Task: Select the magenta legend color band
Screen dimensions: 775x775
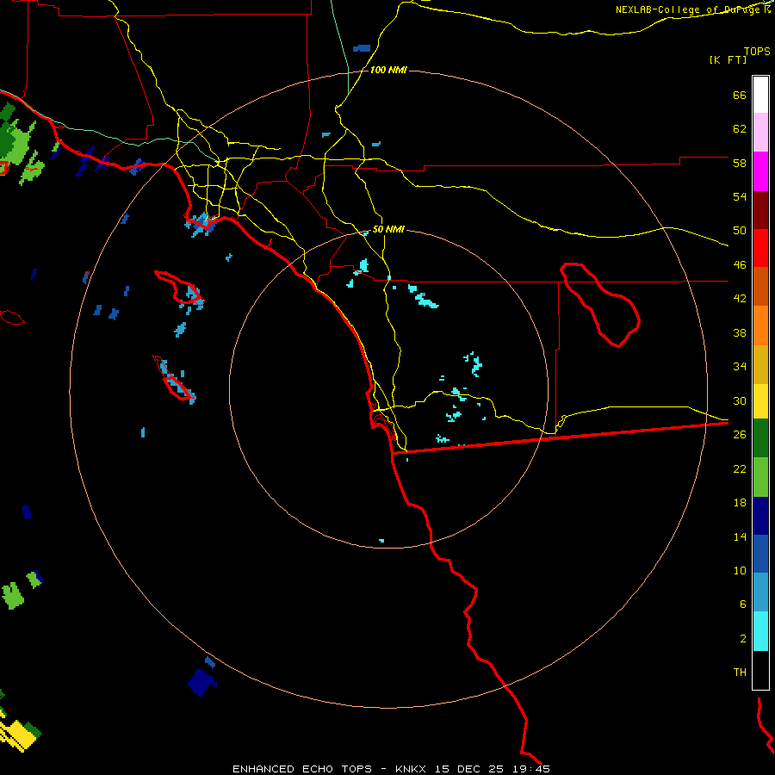Action: [760, 171]
